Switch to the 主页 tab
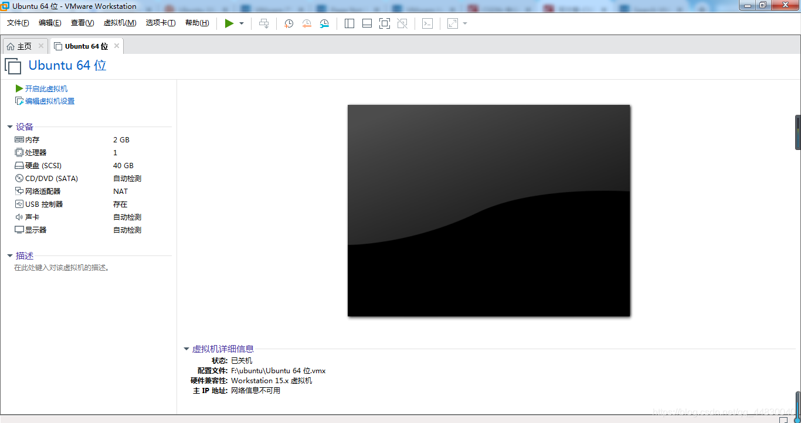The width and height of the screenshot is (801, 423). click(25, 46)
